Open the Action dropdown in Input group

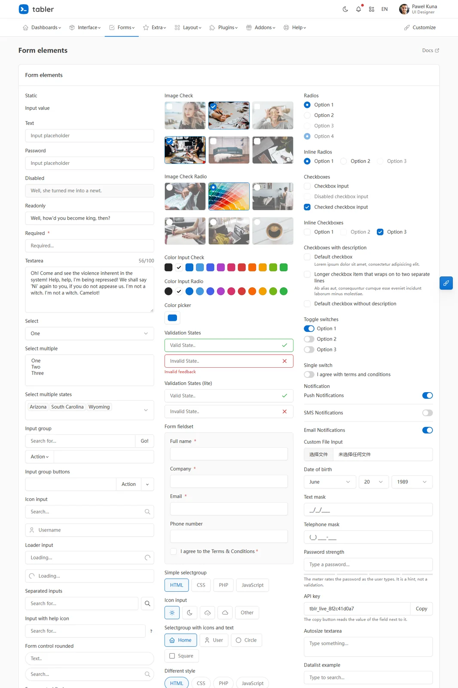[40, 457]
